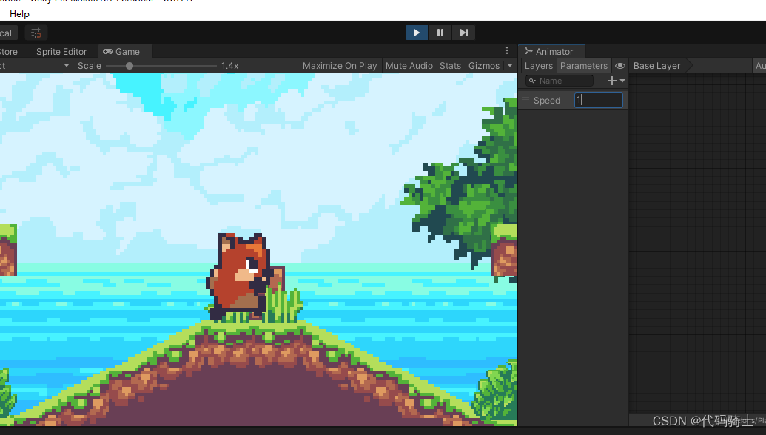Click the plus icon to add parameter

click(611, 81)
